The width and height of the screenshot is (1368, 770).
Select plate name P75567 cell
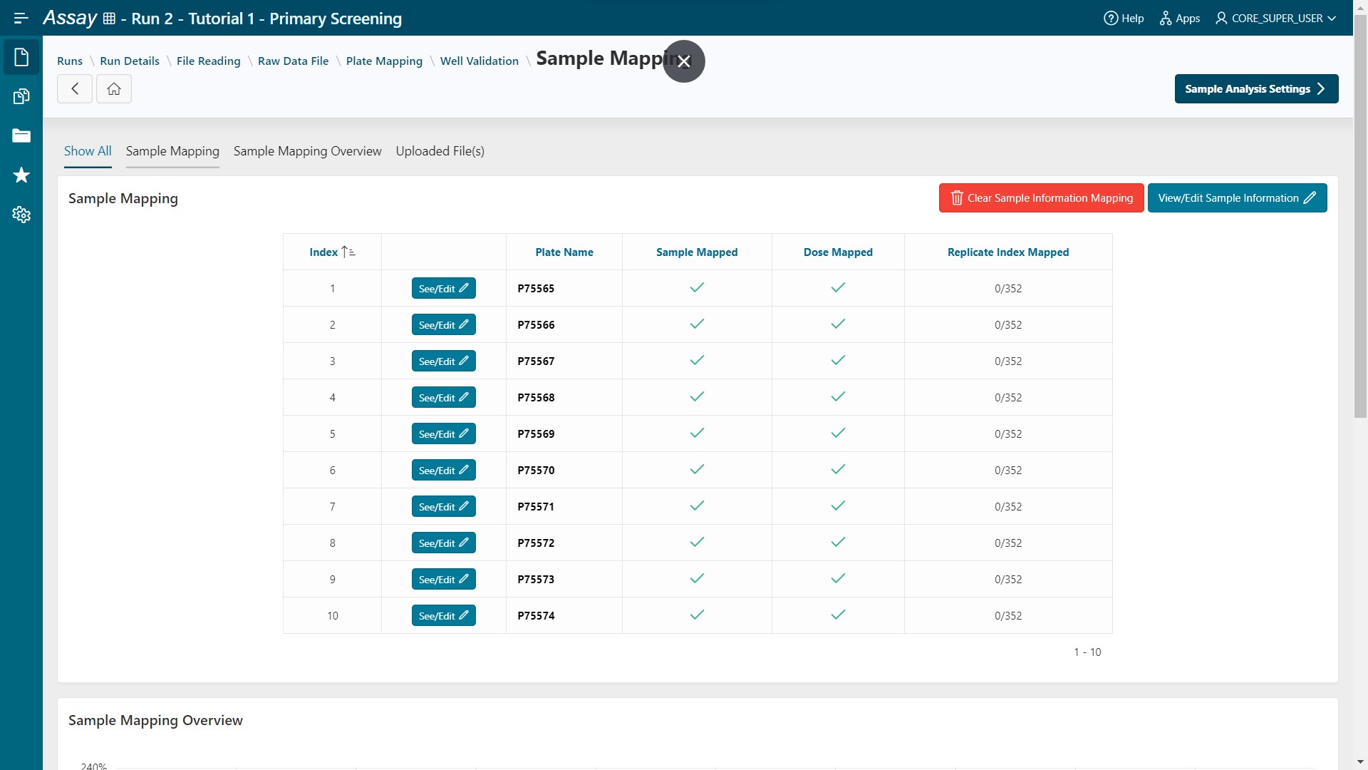[564, 361]
